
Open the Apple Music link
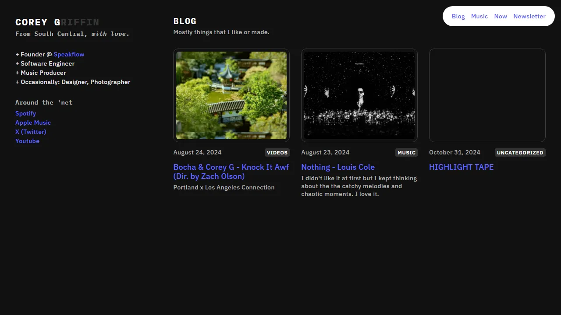[33, 122]
